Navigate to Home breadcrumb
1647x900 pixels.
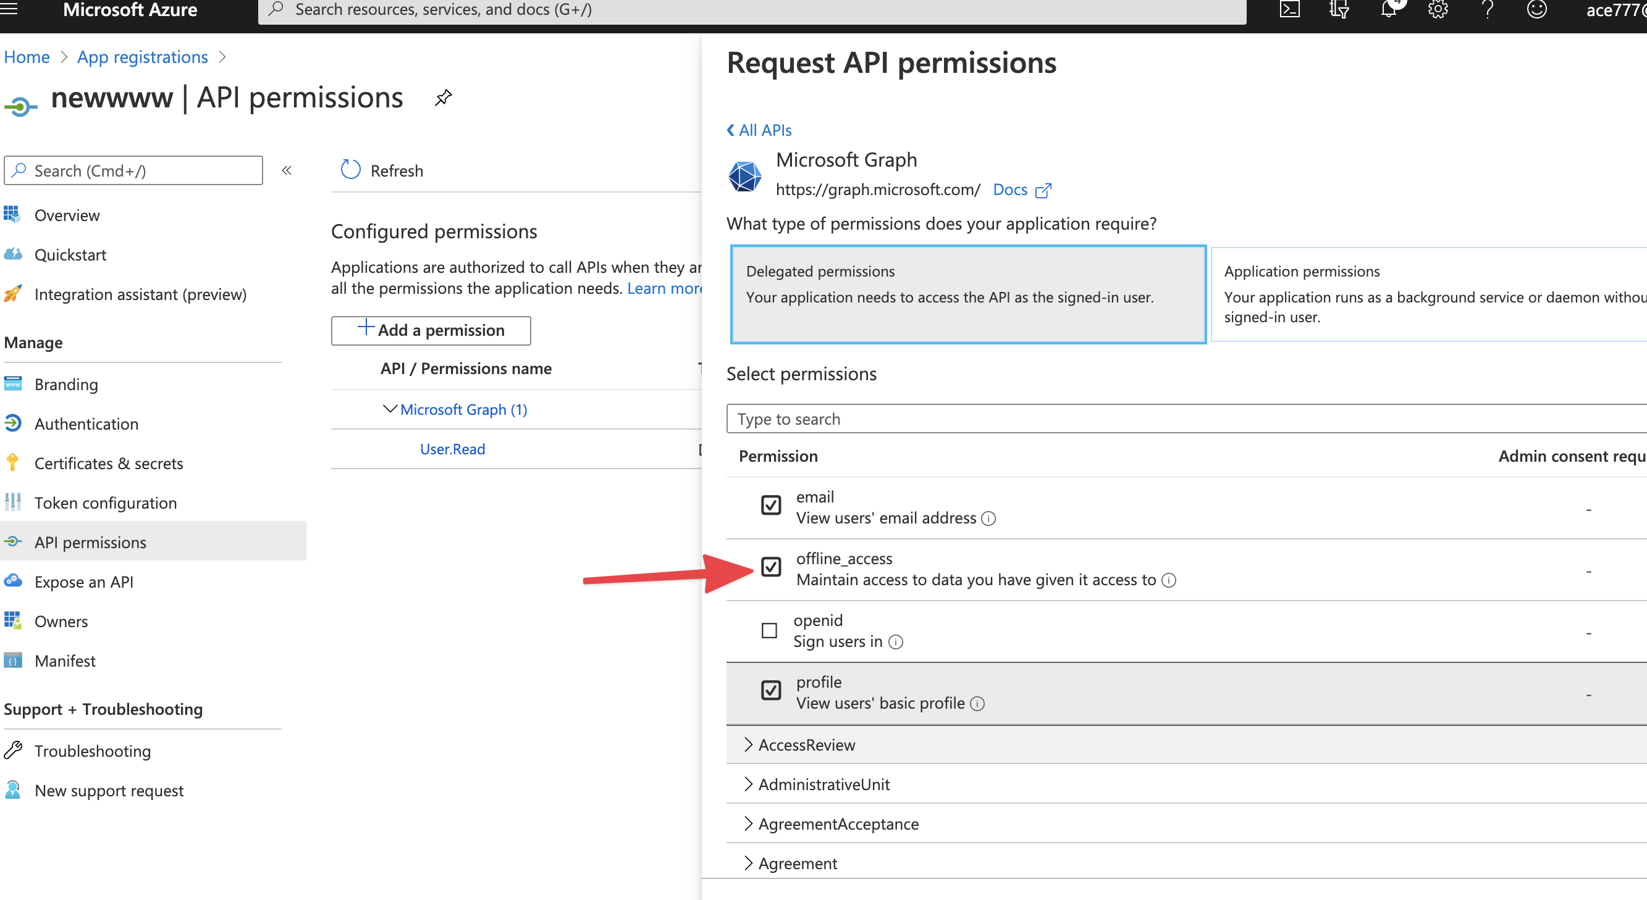click(x=27, y=57)
